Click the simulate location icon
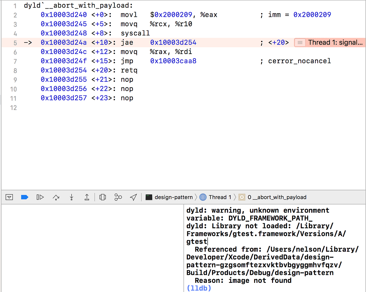The width and height of the screenshot is (366, 292). [133, 197]
